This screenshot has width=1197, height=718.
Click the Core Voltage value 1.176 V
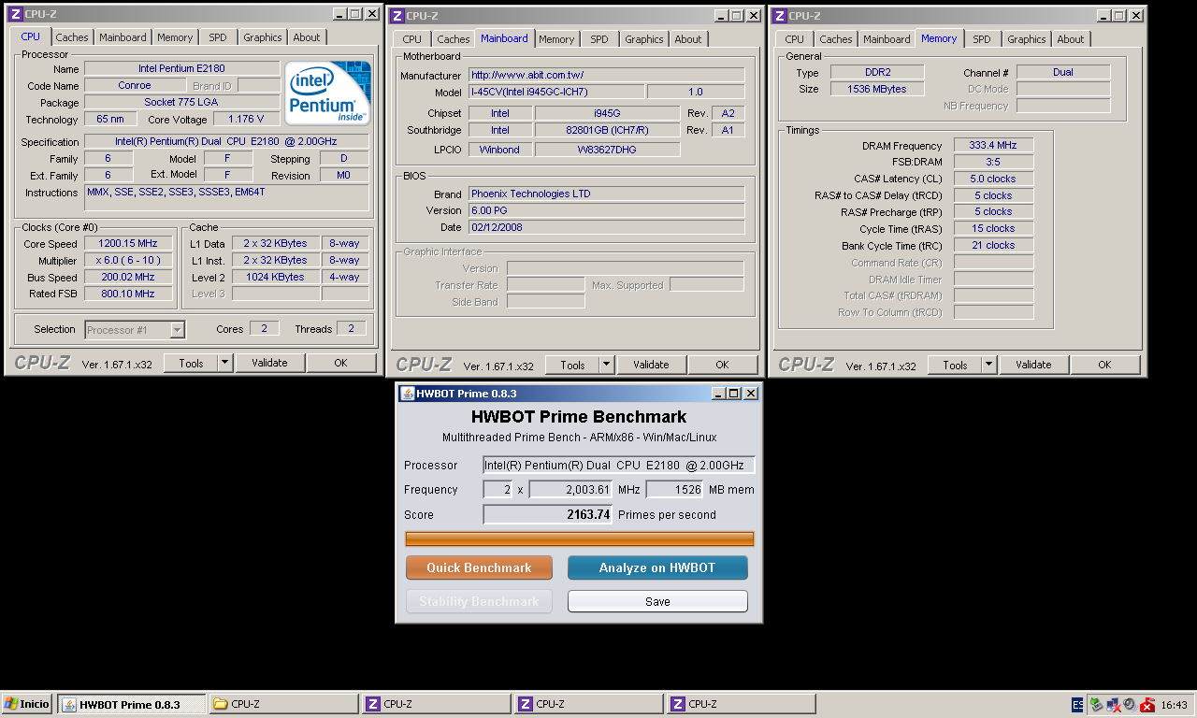[246, 119]
